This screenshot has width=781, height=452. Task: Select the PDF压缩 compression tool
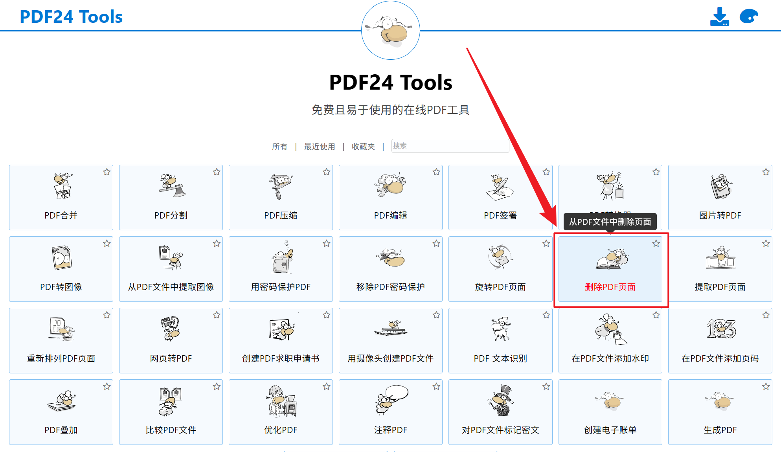(280, 198)
